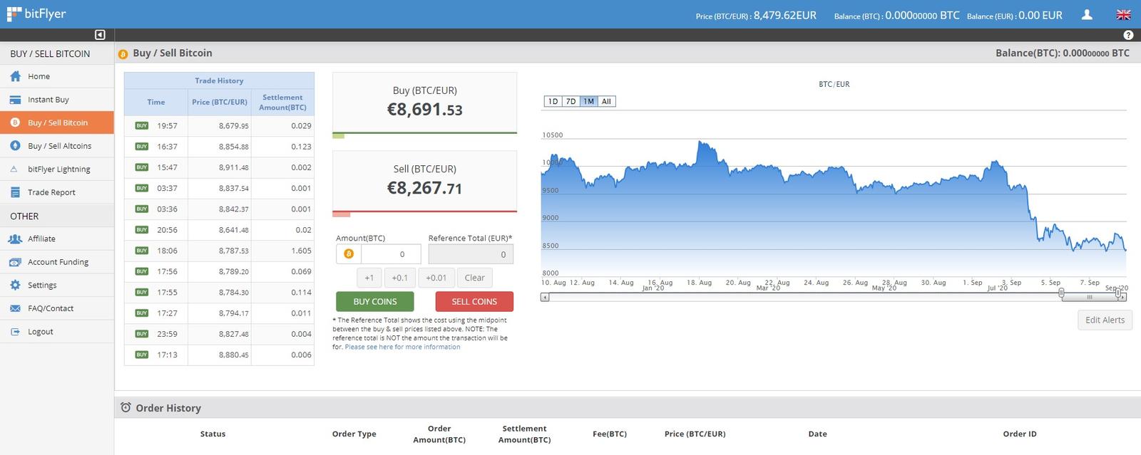Image resolution: width=1141 pixels, height=455 pixels.
Task: Add 1 BTC with the +1 button
Action: tap(369, 278)
